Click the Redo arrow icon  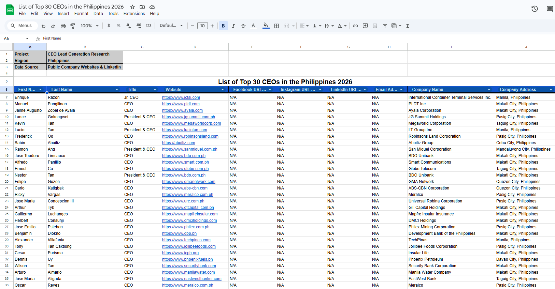(x=53, y=26)
